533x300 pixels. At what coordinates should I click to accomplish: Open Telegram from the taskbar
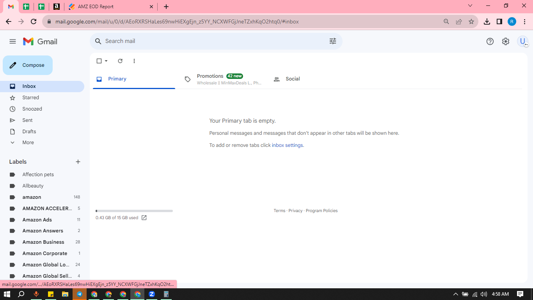(x=80, y=294)
